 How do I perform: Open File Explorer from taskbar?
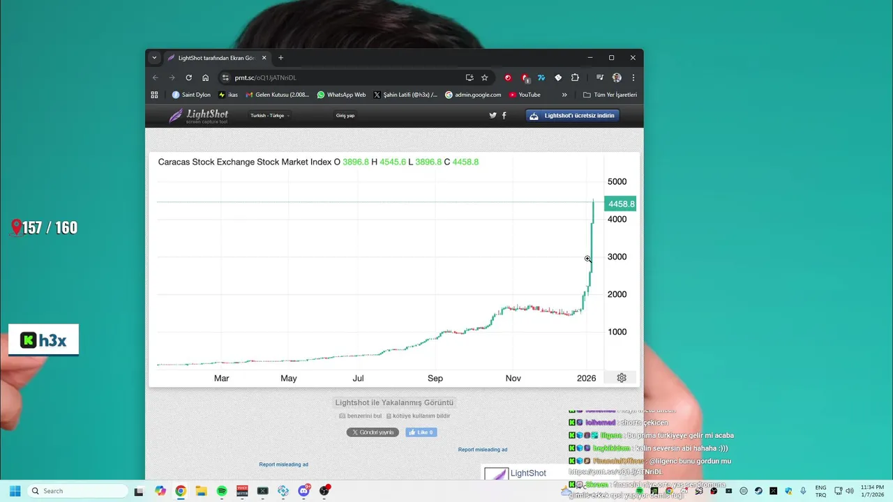(x=201, y=491)
